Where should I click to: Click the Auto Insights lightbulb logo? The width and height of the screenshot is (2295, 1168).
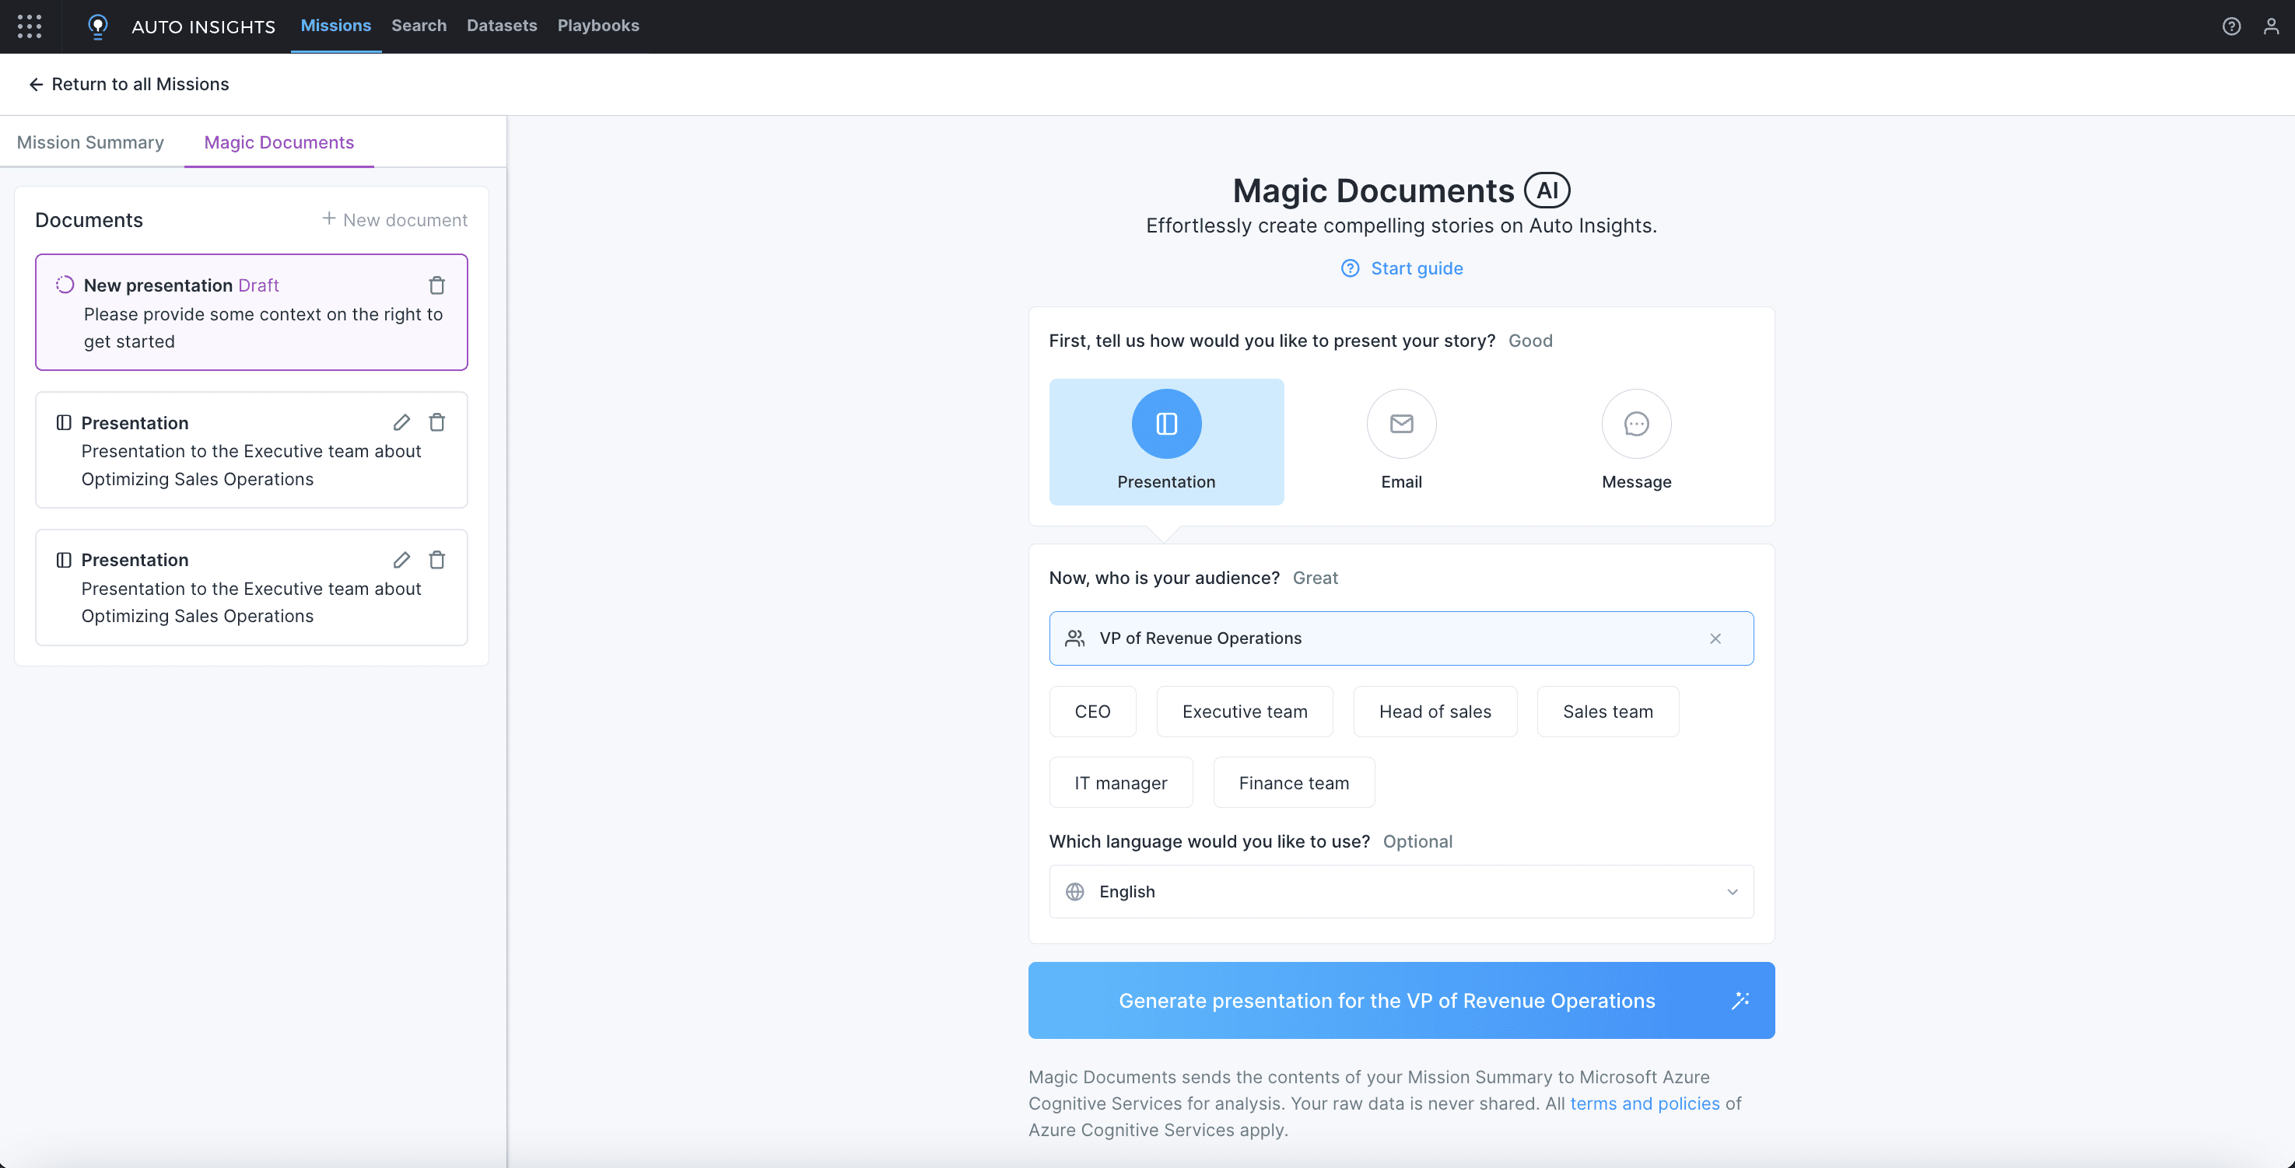tap(98, 26)
